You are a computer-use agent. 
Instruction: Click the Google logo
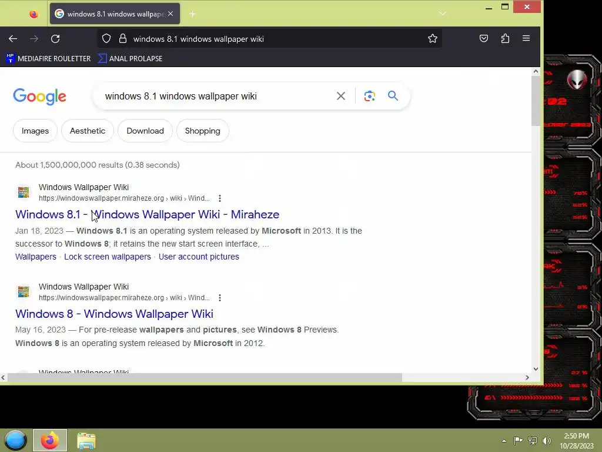39,96
